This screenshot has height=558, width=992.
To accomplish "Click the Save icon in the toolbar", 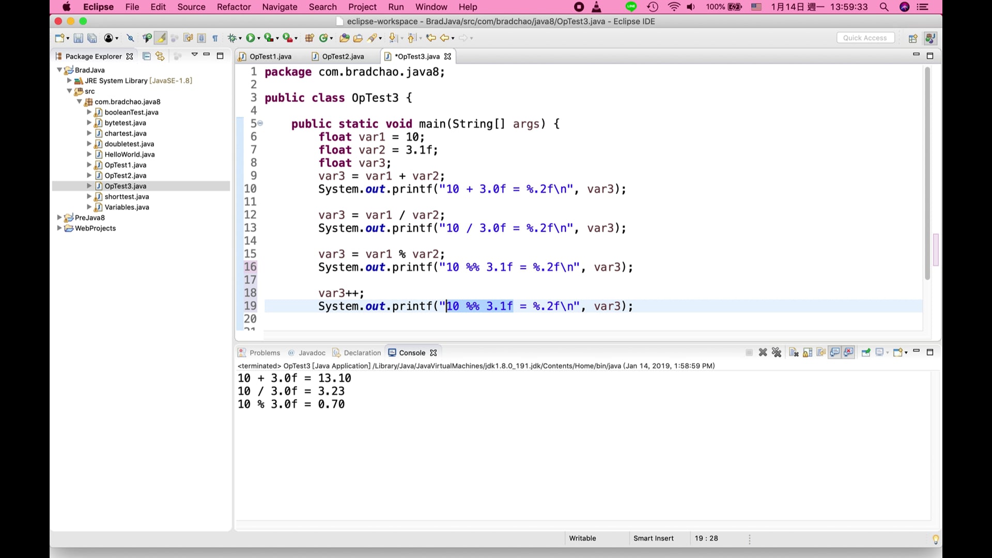I will 78,38.
